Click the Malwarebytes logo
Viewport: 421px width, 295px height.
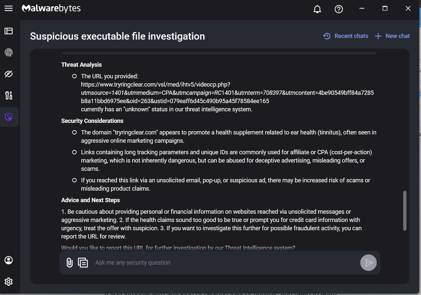pos(51,9)
